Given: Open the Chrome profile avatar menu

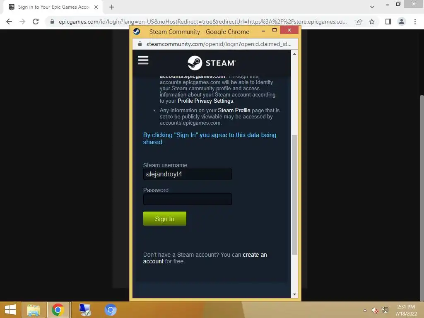Looking at the screenshot, I should [402, 22].
